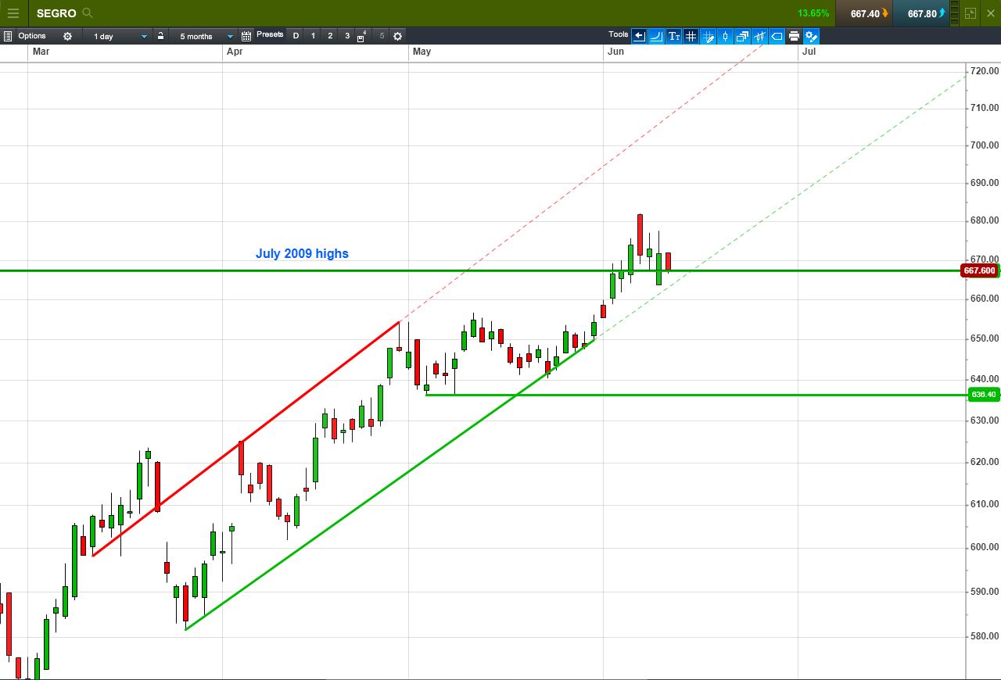Image resolution: width=1001 pixels, height=680 pixels.
Task: Select preset 5
Action: pyautogui.click(x=382, y=36)
